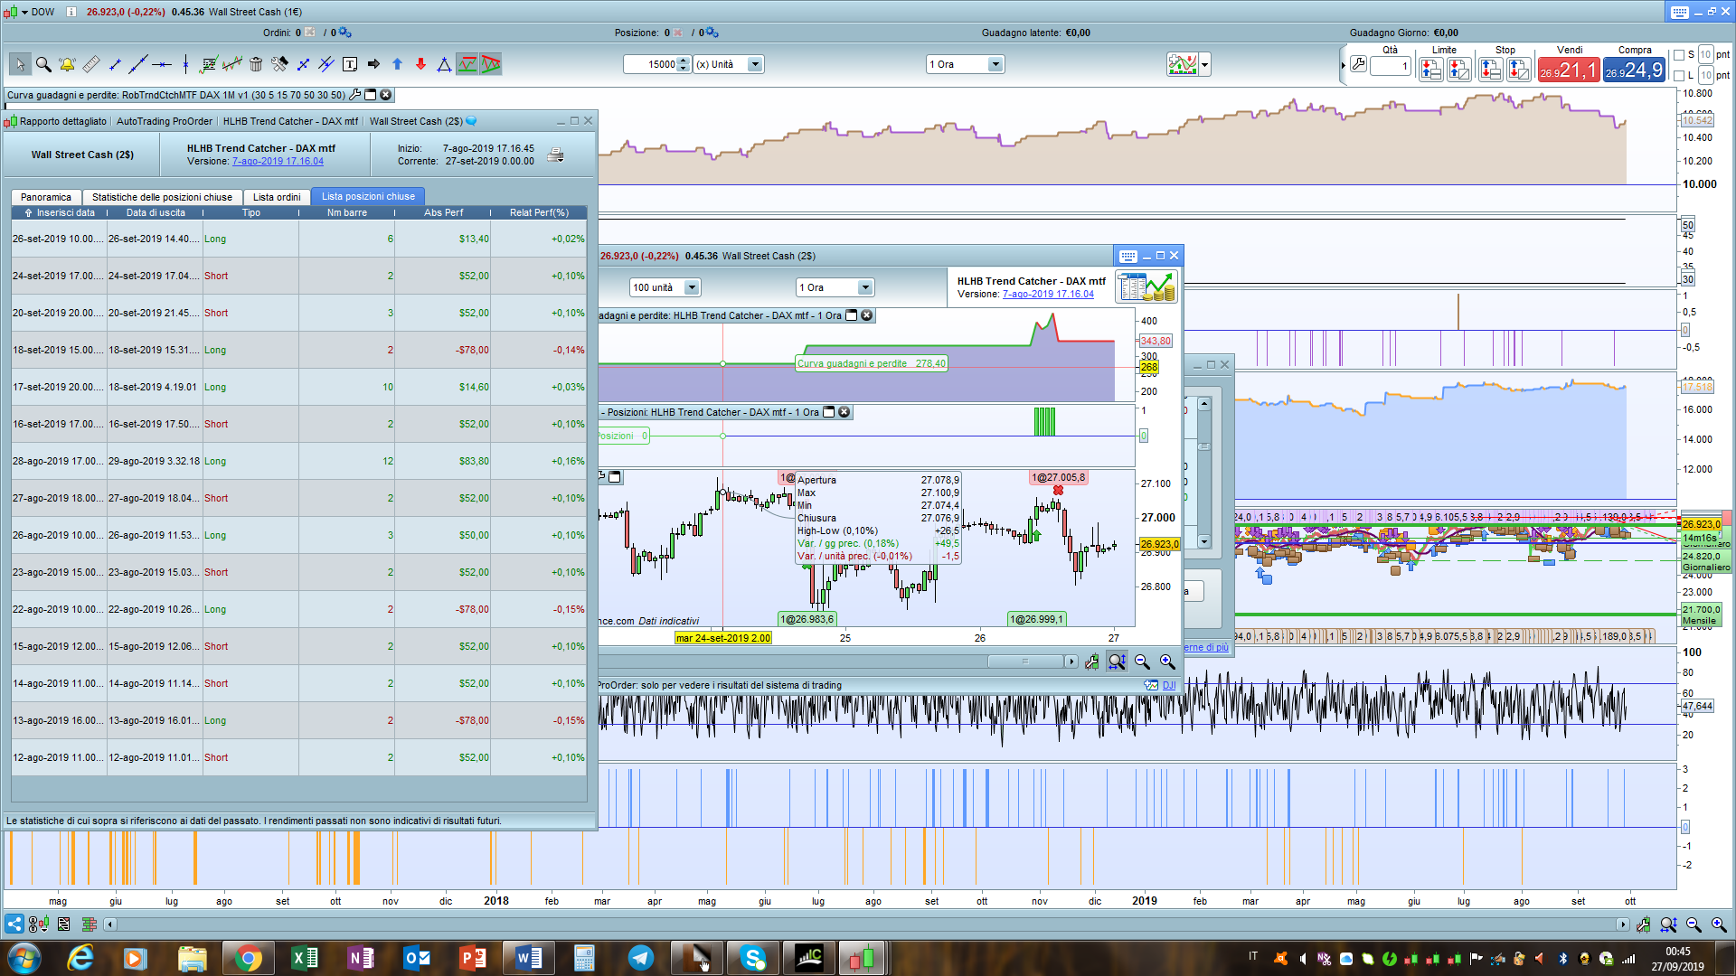Open the Lista ordini tab
1736x976 pixels.
277,197
